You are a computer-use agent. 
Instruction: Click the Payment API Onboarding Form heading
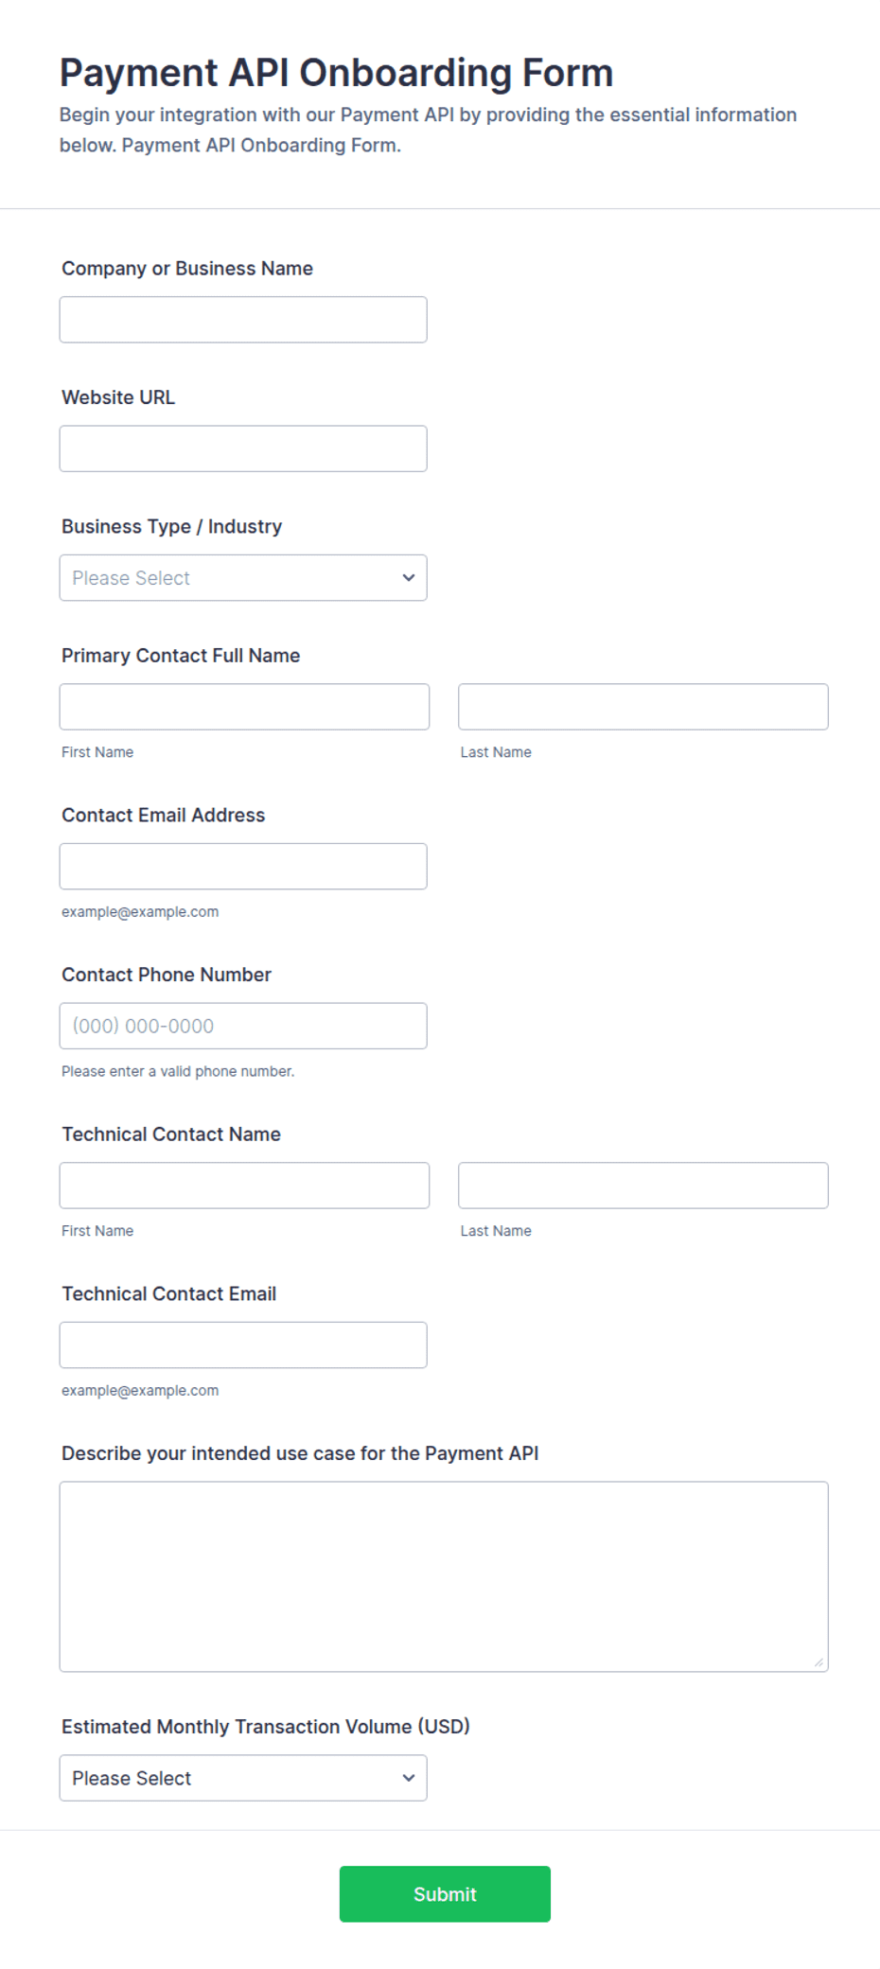336,73
